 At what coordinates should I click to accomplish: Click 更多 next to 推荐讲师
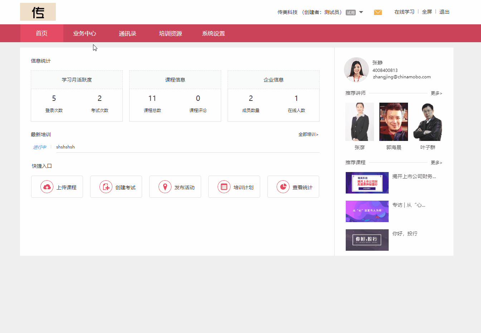[436, 93]
